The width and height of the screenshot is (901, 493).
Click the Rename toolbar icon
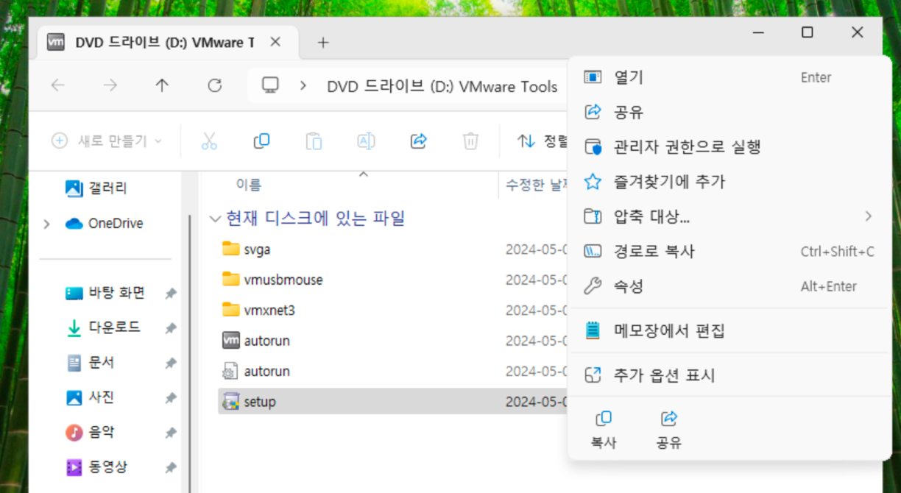pyautogui.click(x=366, y=141)
